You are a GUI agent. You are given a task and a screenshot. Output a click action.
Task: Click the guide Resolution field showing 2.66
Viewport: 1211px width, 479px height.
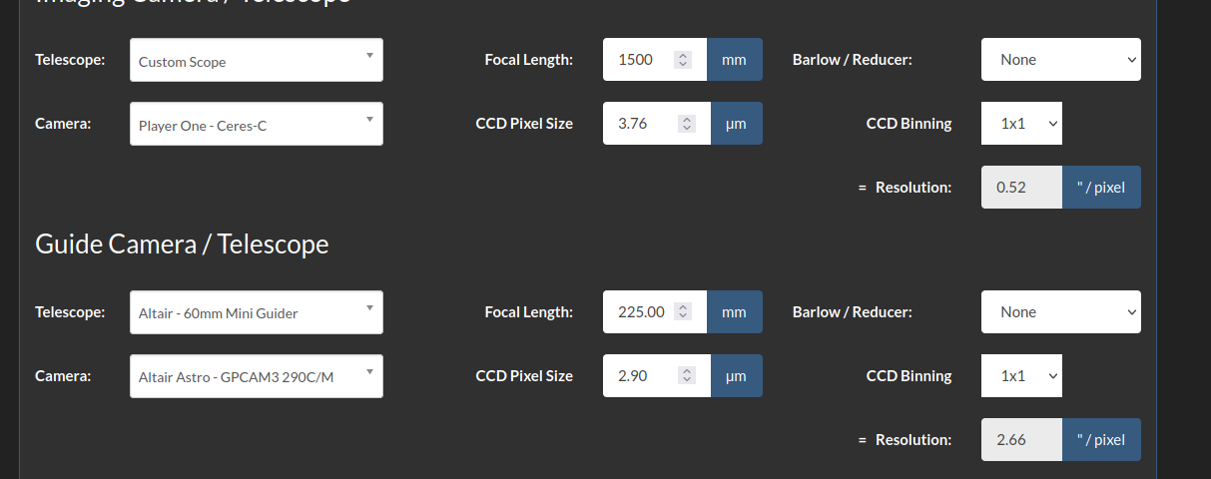click(1020, 440)
